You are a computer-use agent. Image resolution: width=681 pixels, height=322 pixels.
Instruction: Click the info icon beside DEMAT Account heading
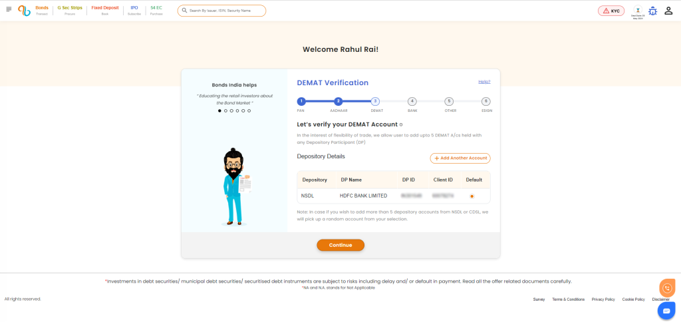(x=401, y=125)
